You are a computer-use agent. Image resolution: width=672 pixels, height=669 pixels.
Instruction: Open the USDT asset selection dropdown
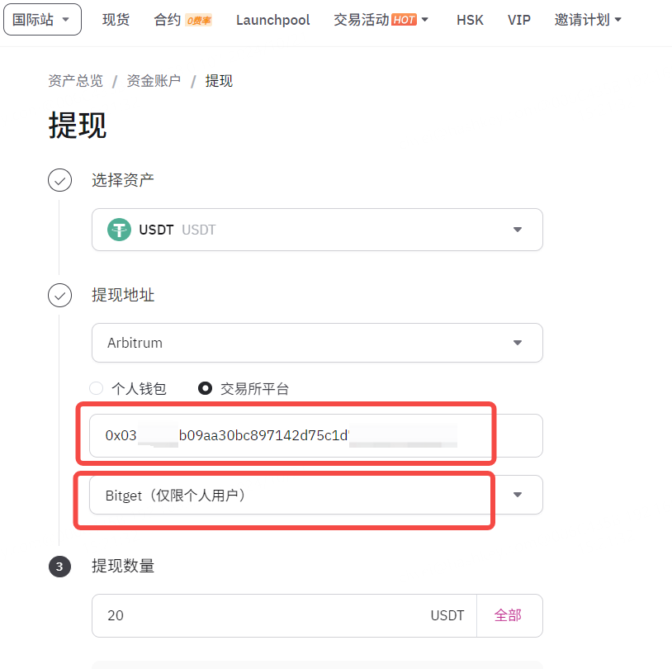pyautogui.click(x=317, y=230)
